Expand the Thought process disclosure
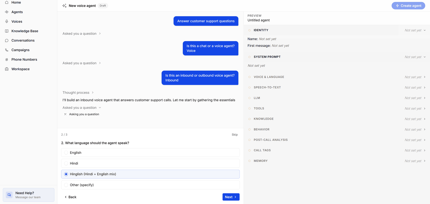 point(78,92)
